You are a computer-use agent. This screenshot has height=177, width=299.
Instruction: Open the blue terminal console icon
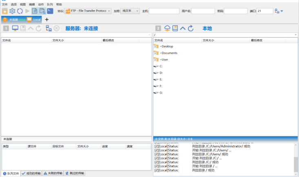(x=50, y=11)
